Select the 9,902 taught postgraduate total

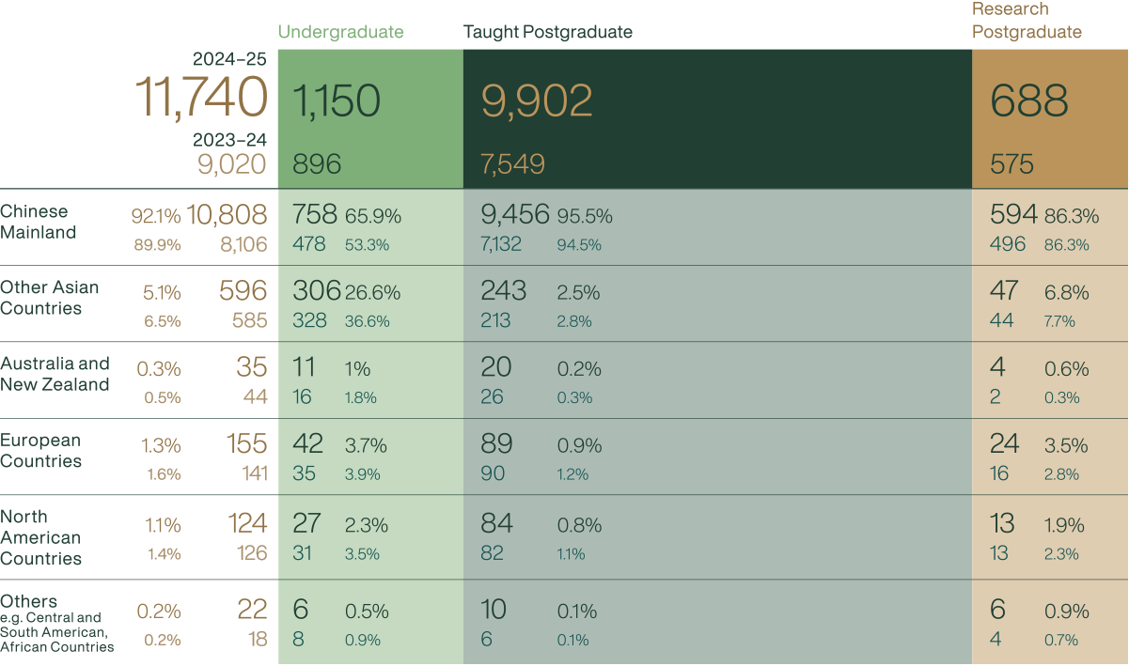[537, 101]
